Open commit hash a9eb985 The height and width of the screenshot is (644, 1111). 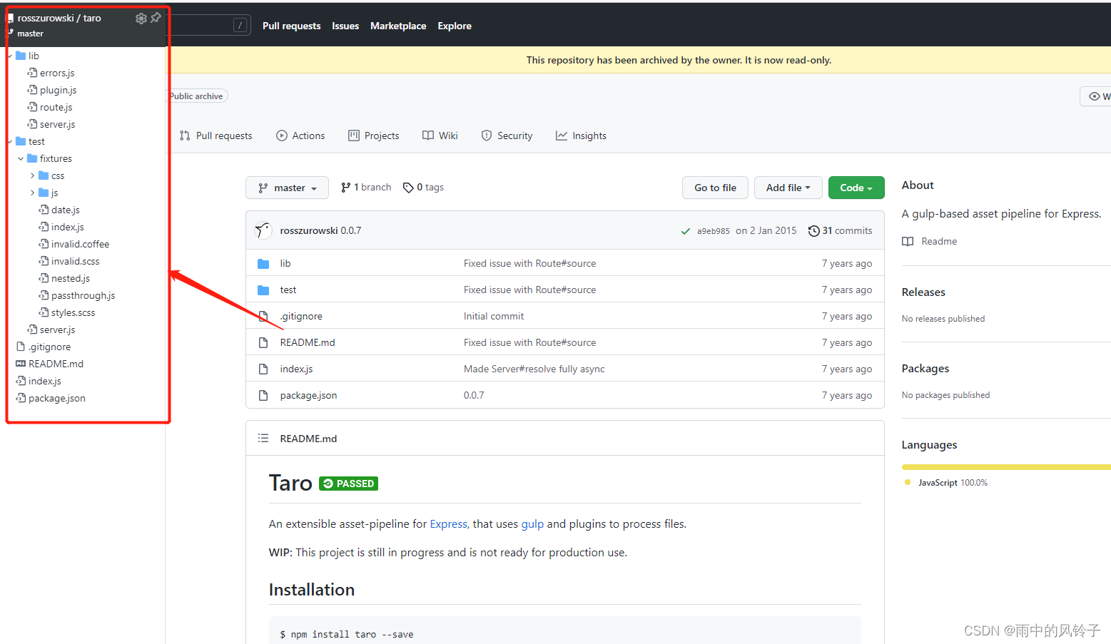714,231
